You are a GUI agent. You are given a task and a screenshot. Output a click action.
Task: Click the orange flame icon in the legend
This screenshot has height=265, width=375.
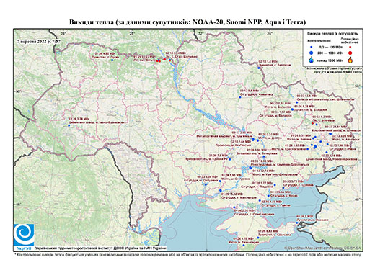350,60
